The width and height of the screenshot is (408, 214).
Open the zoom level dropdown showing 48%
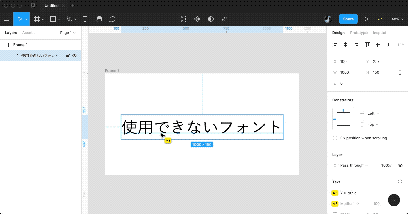coord(396,19)
